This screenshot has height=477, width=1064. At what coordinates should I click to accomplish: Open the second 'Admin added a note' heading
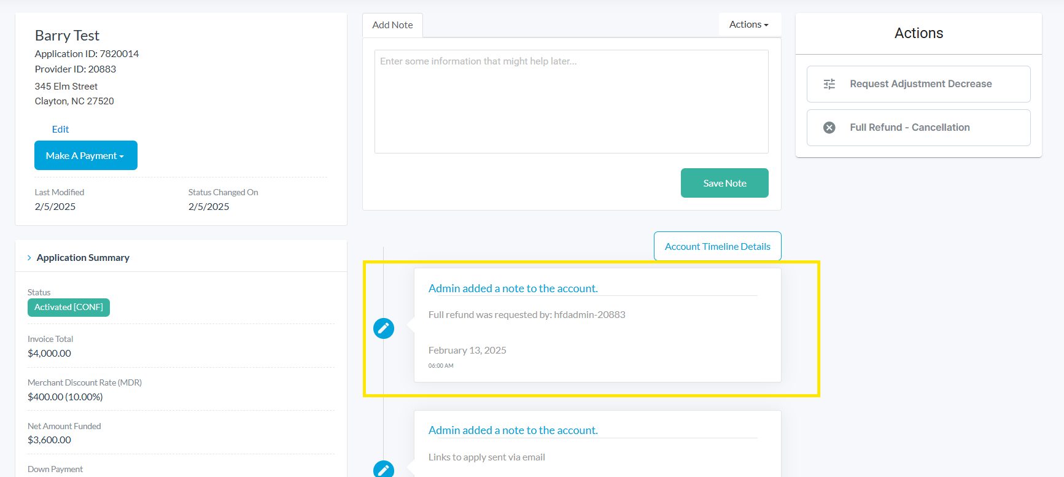tap(513, 430)
